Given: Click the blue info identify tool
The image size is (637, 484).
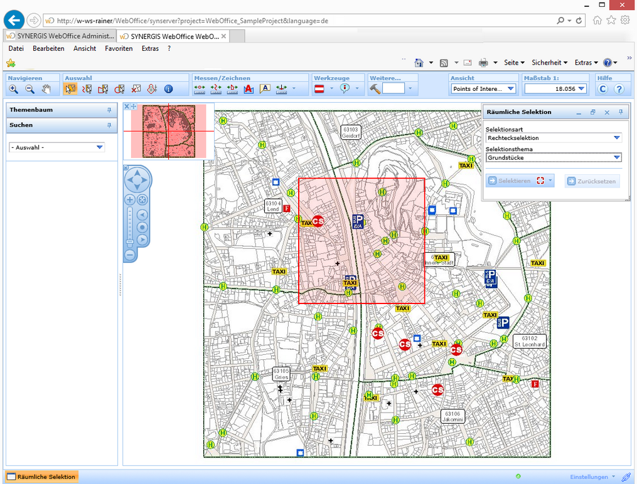Looking at the screenshot, I should (x=168, y=89).
